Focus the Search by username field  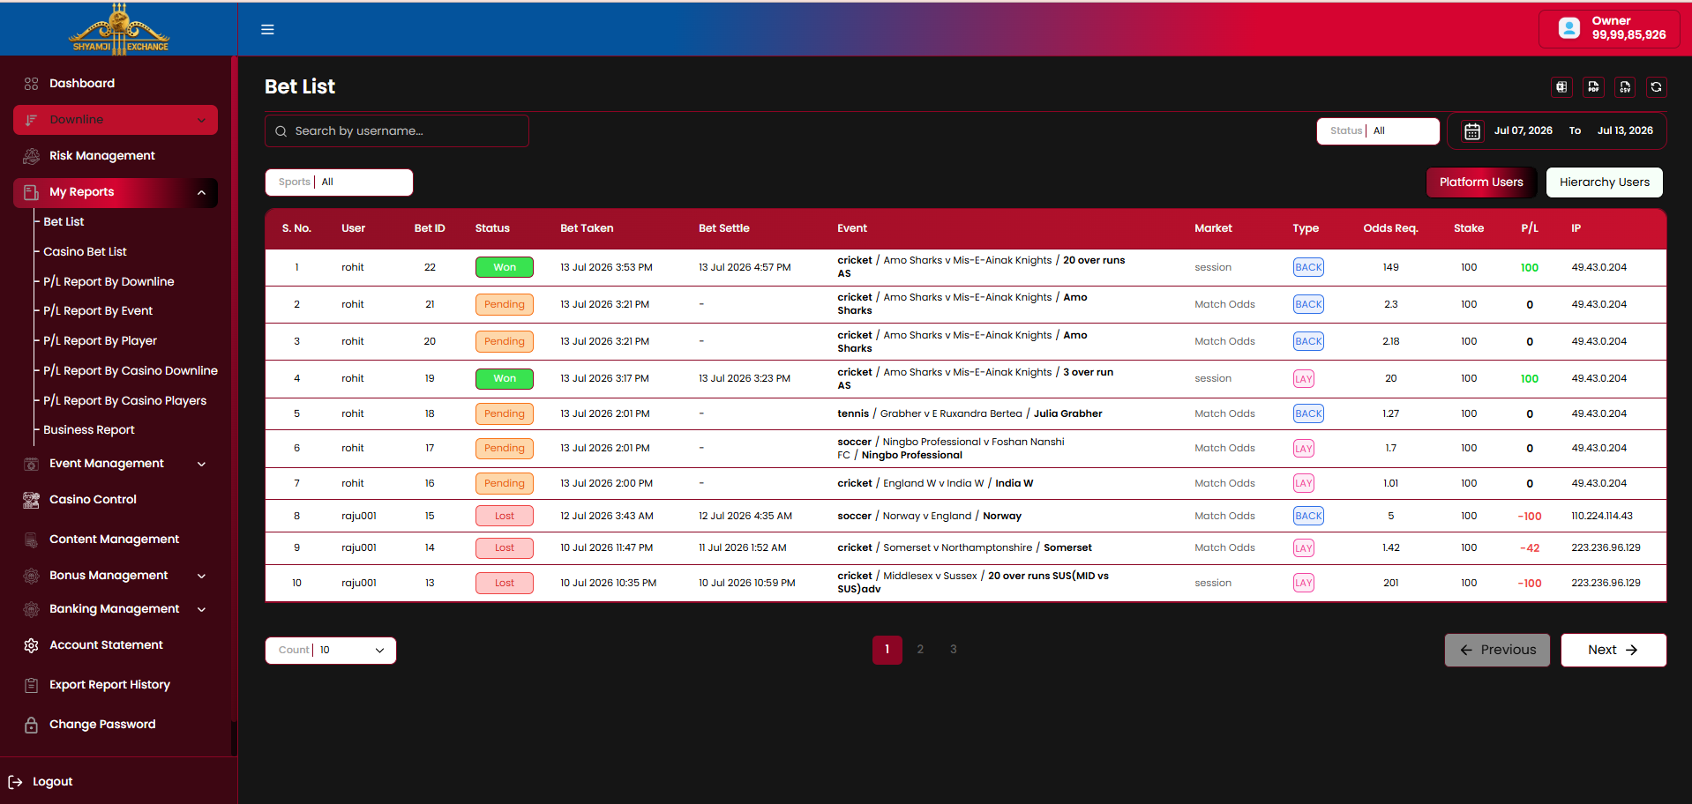pos(397,131)
